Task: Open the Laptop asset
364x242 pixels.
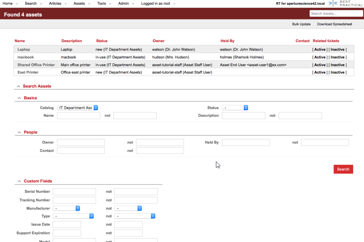Action: [24, 49]
